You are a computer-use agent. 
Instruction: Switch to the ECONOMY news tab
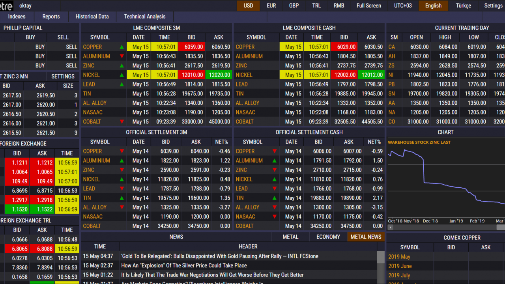pos(328,237)
